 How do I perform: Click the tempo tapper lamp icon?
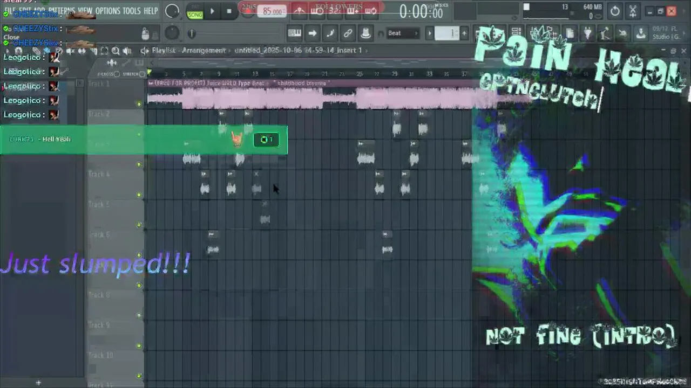pos(605,33)
